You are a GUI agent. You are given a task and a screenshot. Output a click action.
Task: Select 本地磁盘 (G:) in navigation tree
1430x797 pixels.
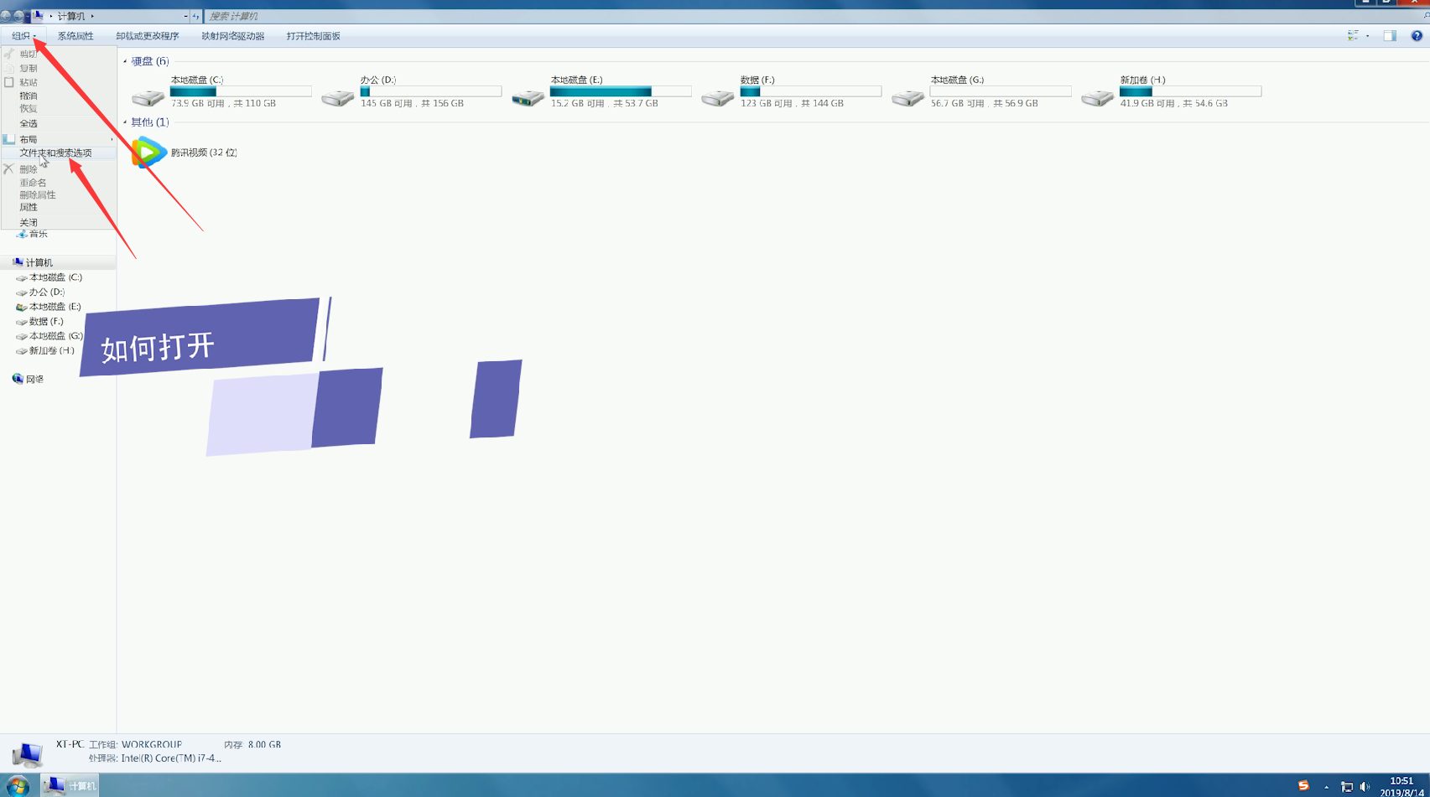pyautogui.click(x=56, y=336)
